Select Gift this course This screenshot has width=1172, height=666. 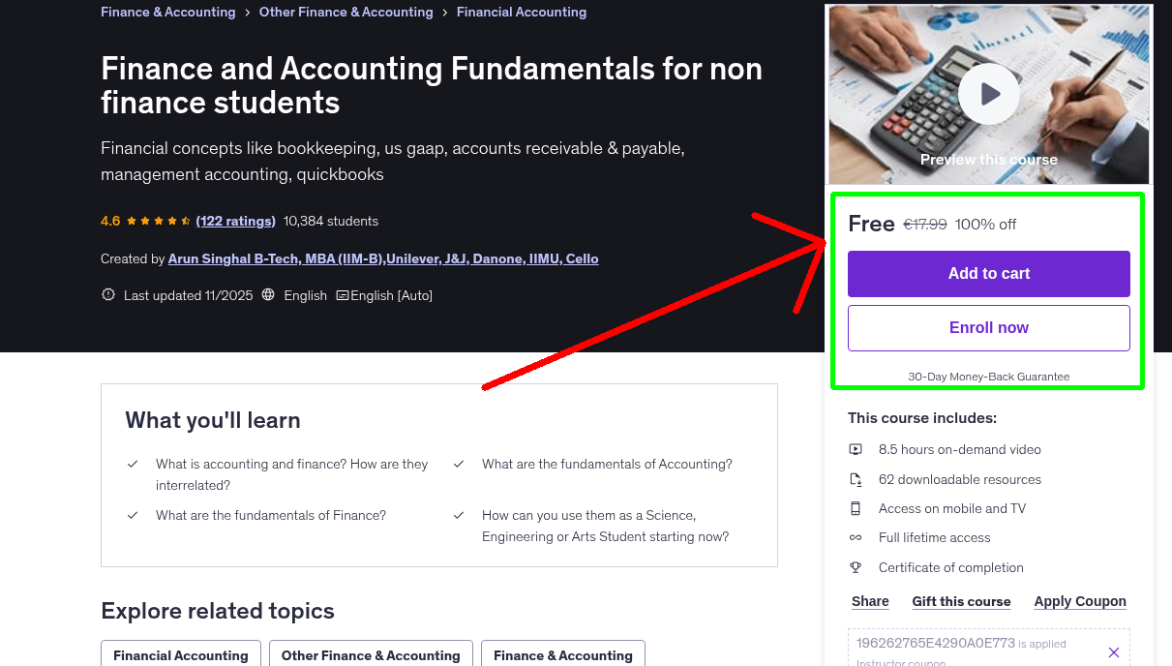[x=961, y=601]
